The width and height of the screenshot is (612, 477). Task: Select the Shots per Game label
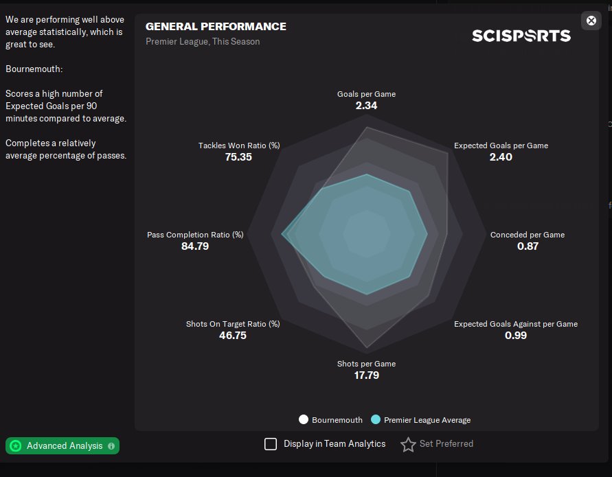pyautogui.click(x=366, y=364)
